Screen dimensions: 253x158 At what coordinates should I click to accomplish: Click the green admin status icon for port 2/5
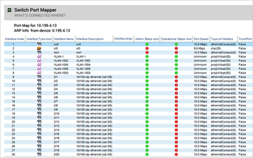147,93
